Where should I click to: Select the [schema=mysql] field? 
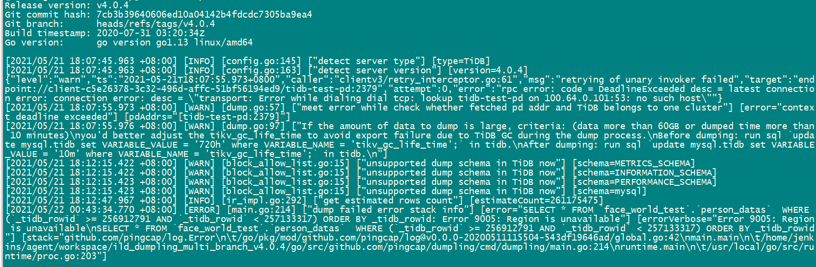pyautogui.click(x=609, y=191)
